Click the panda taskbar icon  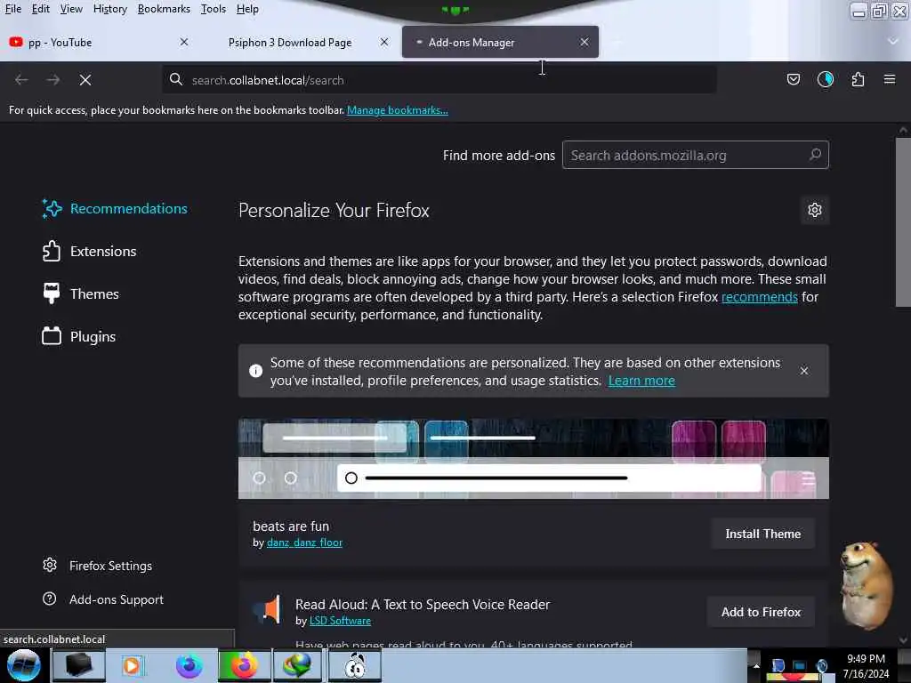[x=355, y=665]
